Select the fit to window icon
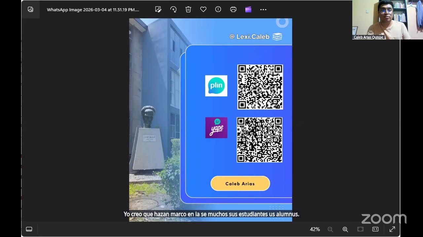Image resolution: width=423 pixels, height=237 pixels. tap(360, 229)
